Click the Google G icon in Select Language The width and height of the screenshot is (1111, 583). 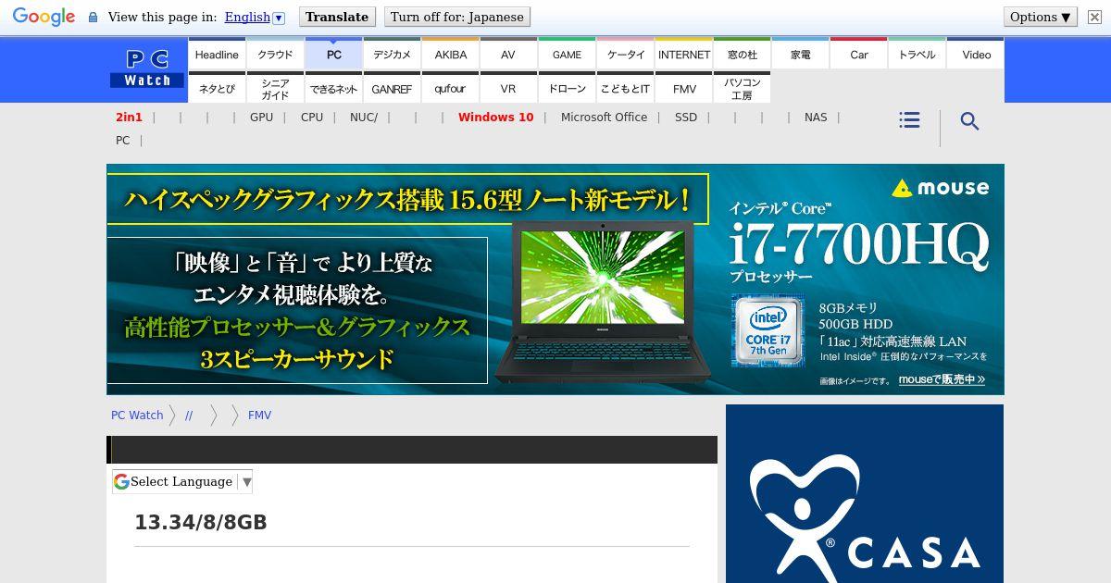coord(121,481)
